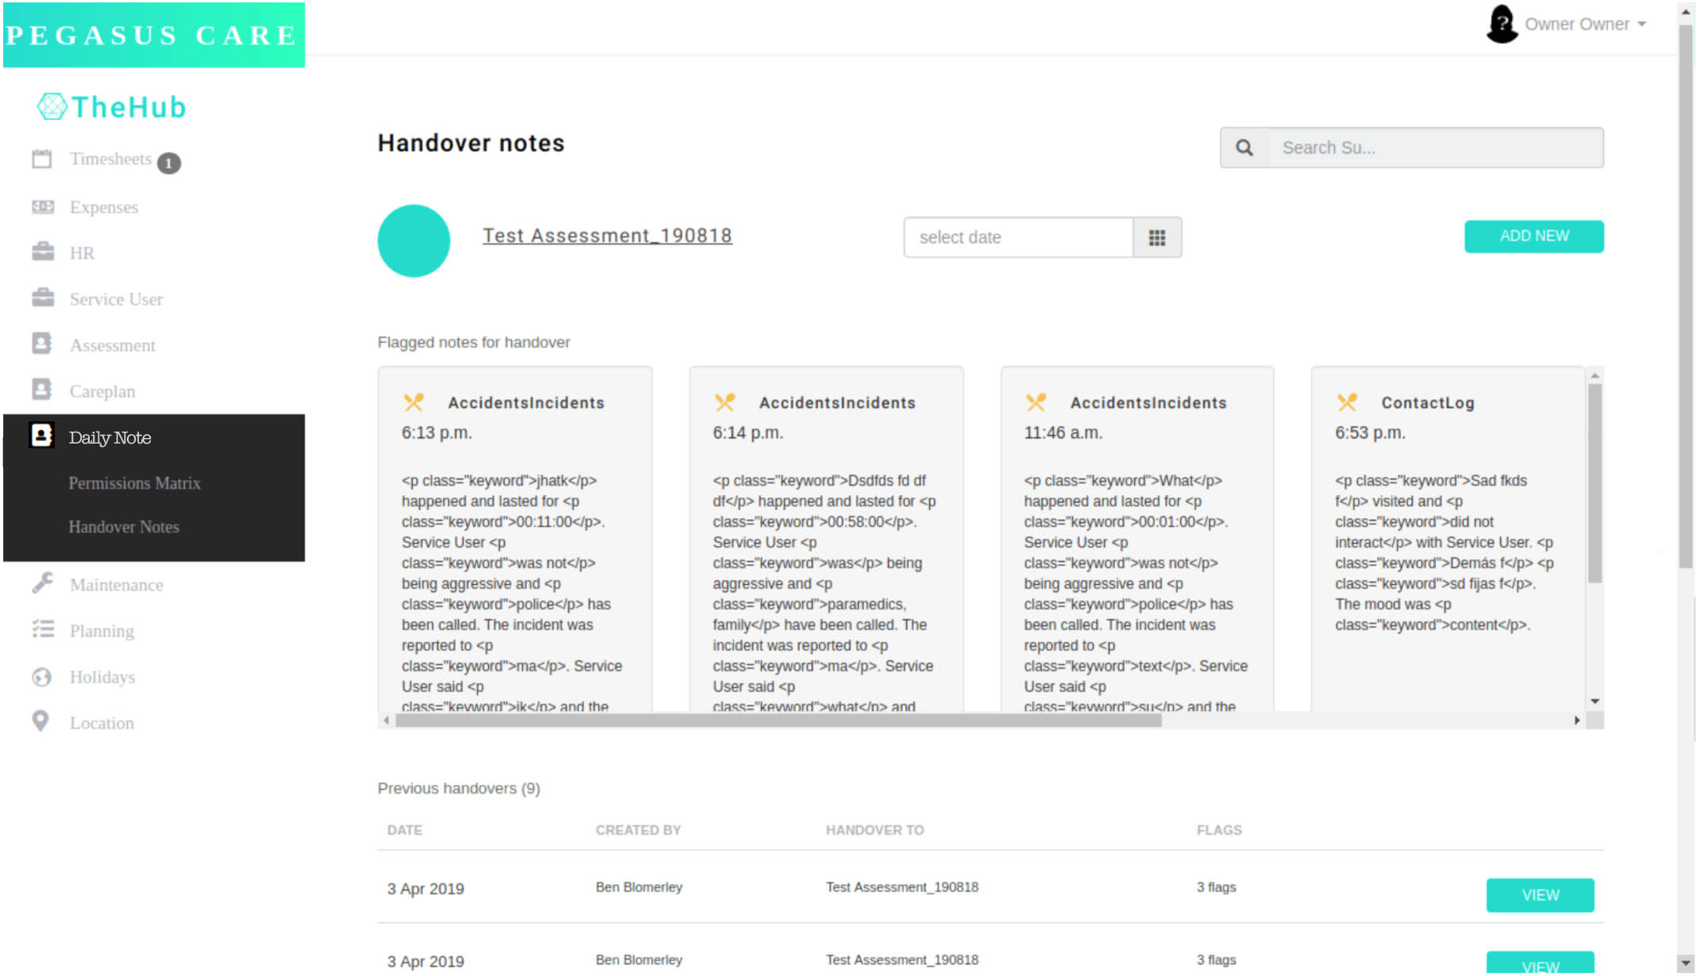Click the HR briefcase icon
Screen dimensions: 1697x976
(x=42, y=252)
